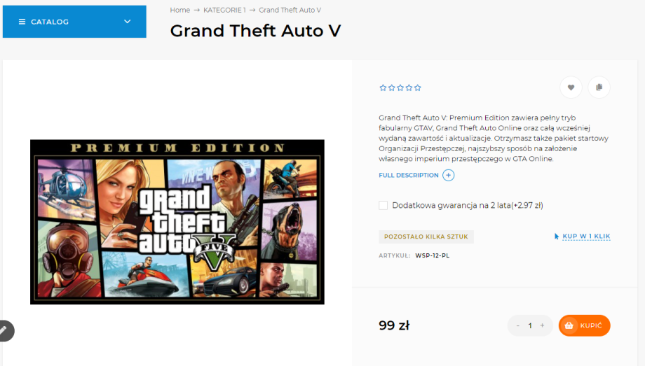Add product to wishlist with heart icon

(x=571, y=87)
